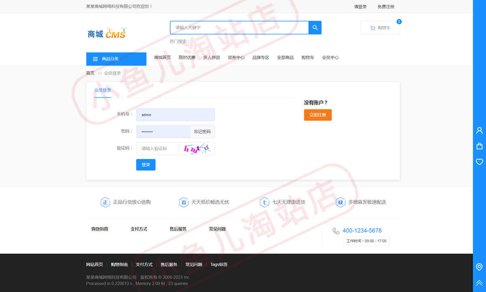Click the 商城CMS logo

pos(107,33)
